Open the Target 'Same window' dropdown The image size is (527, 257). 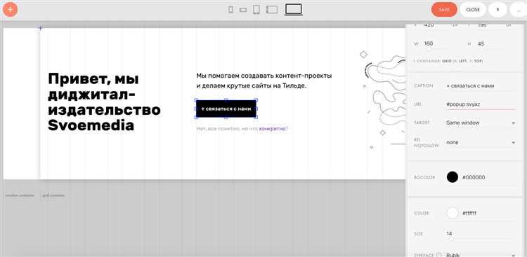[481, 123]
